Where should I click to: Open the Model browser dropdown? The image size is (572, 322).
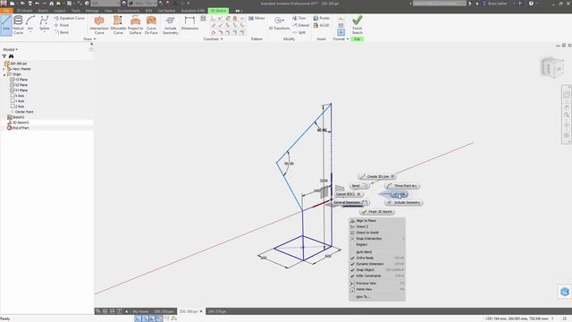tap(11, 49)
